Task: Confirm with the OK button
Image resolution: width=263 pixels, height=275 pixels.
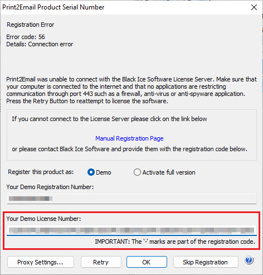Action: pyautogui.click(x=147, y=262)
